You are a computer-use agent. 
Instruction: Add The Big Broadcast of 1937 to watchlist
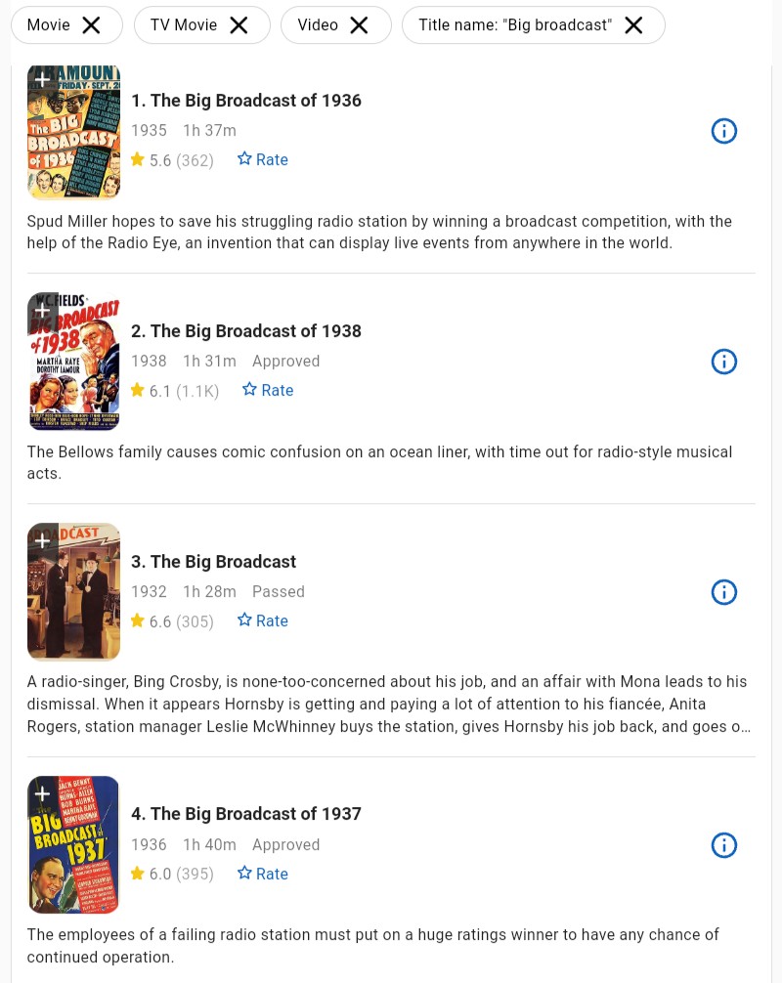[43, 793]
